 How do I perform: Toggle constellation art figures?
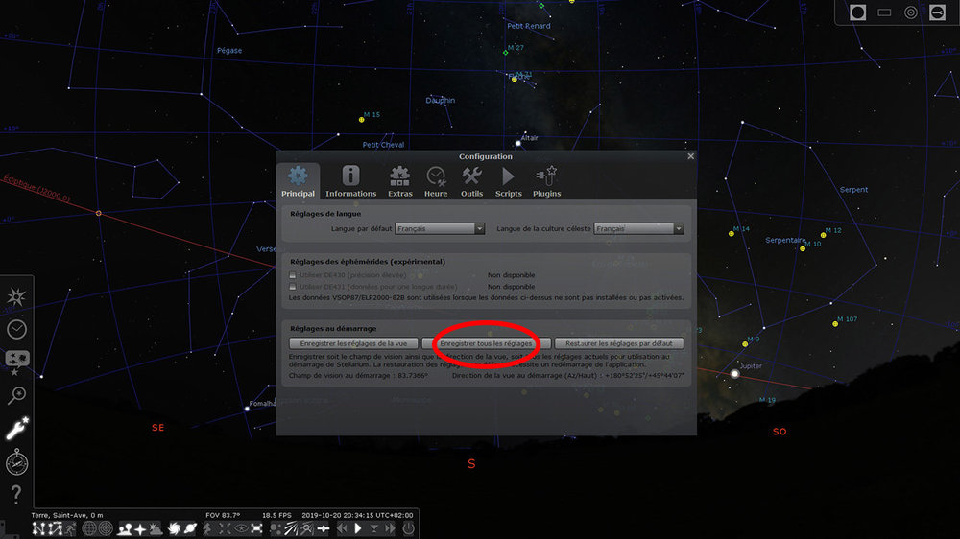[x=71, y=528]
